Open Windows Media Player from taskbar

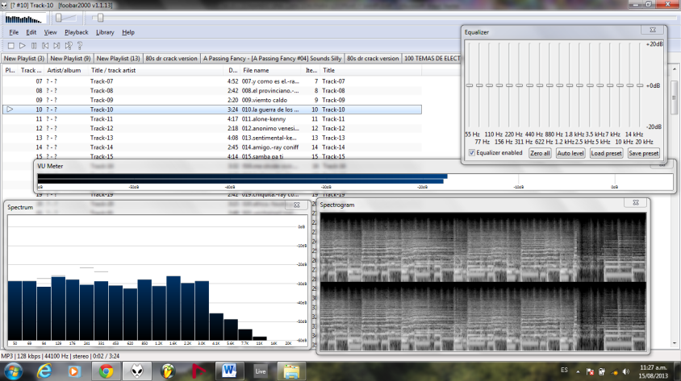74,371
